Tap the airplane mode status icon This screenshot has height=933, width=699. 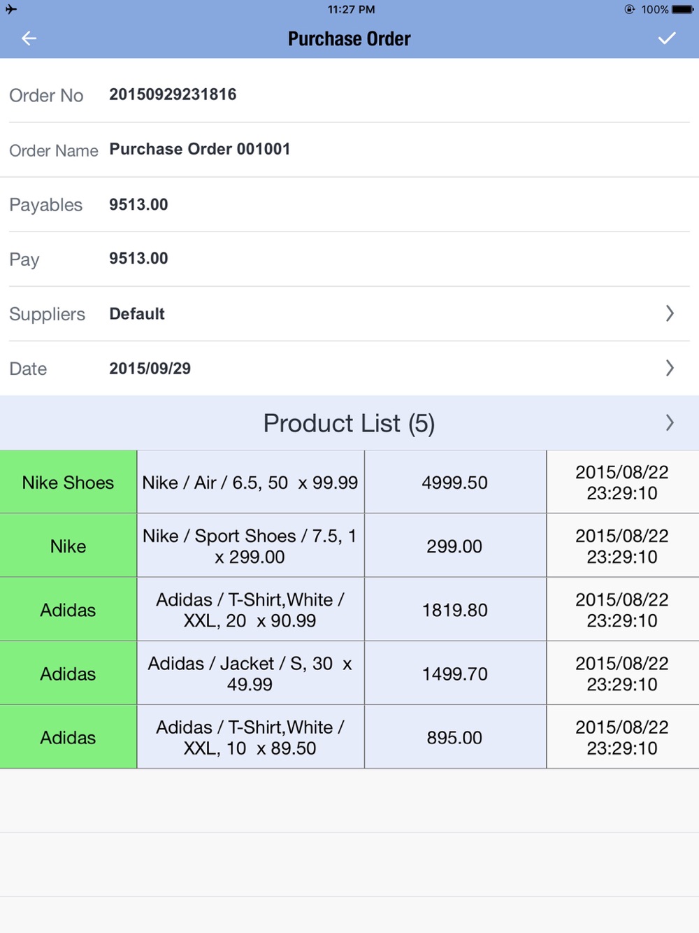[x=11, y=9]
